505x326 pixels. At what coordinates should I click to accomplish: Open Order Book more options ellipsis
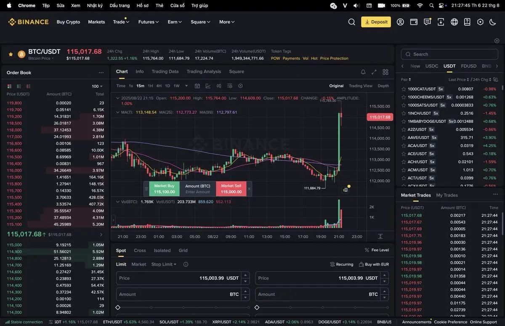tap(101, 73)
